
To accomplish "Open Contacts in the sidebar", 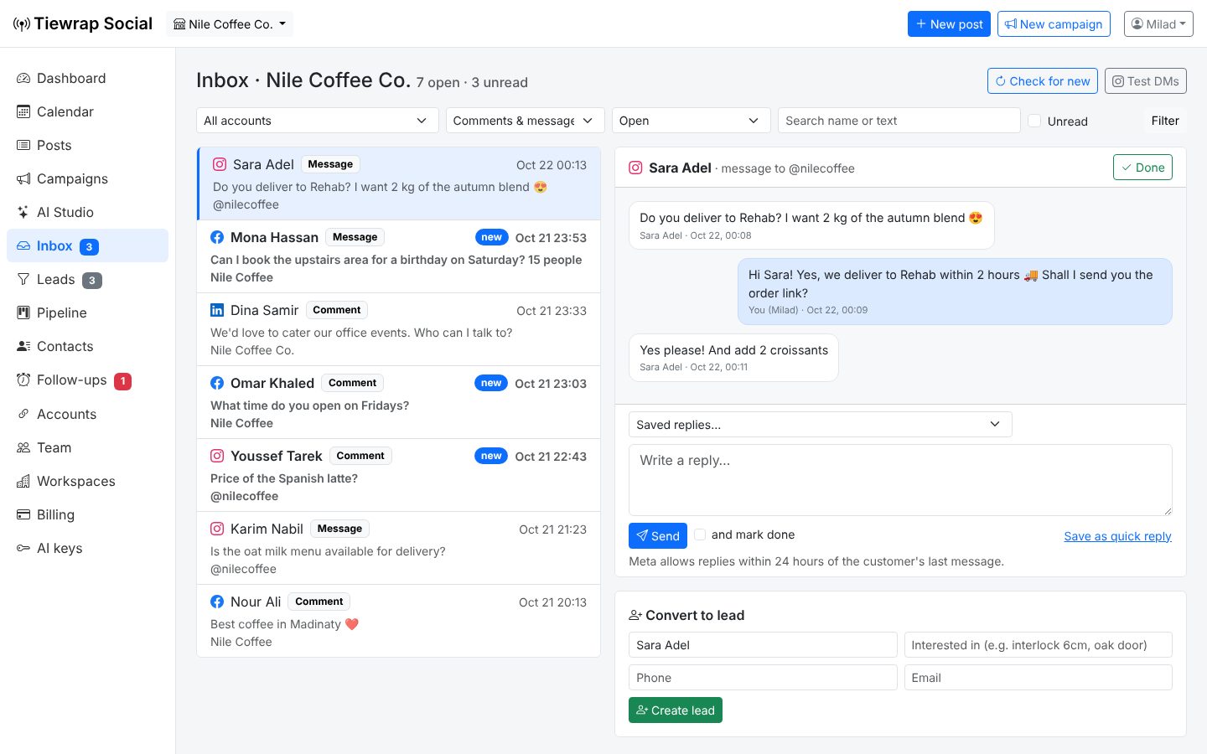I will [x=87, y=346].
